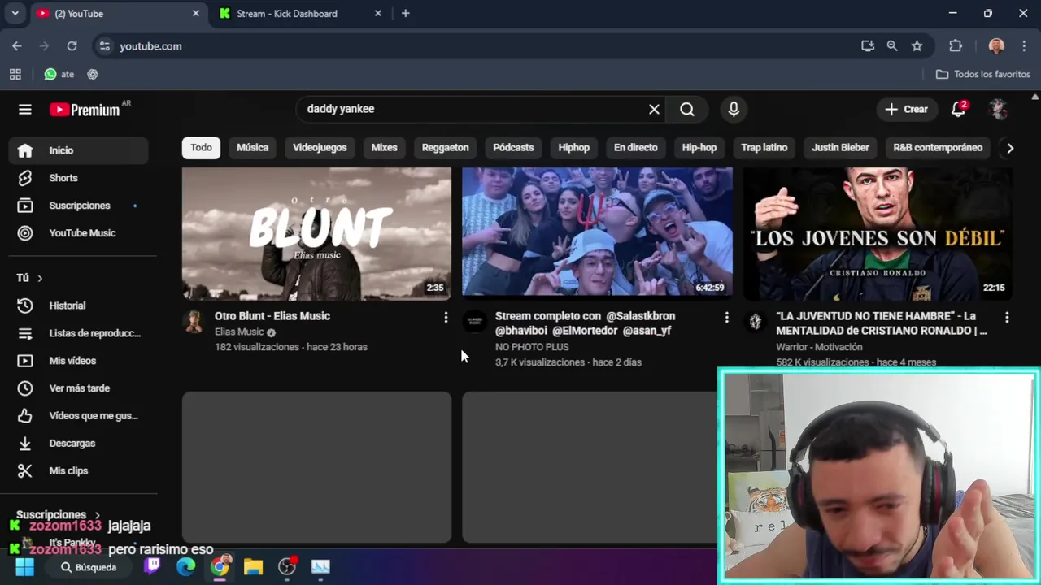Open YouTube Music from sidebar

coord(79,233)
